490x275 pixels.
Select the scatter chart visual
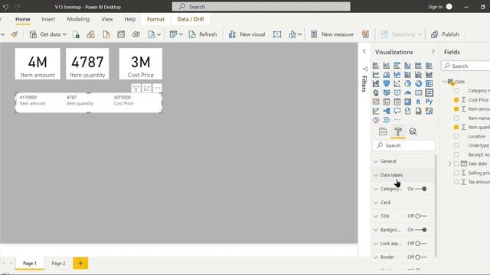(x=397, y=83)
